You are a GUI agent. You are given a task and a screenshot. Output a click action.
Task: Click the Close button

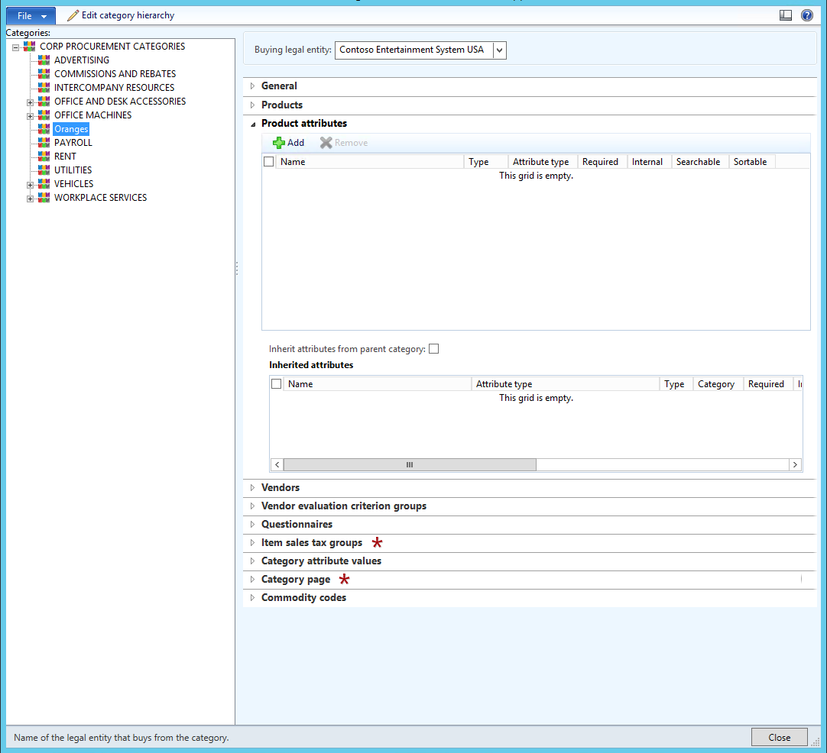pos(779,737)
